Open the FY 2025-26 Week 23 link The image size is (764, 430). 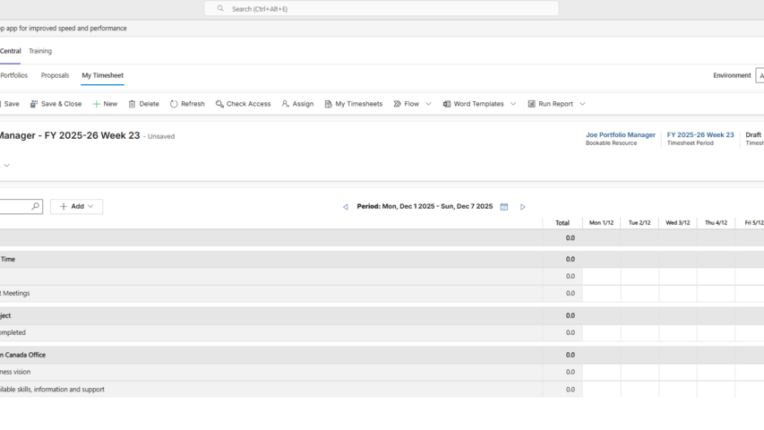click(x=700, y=135)
